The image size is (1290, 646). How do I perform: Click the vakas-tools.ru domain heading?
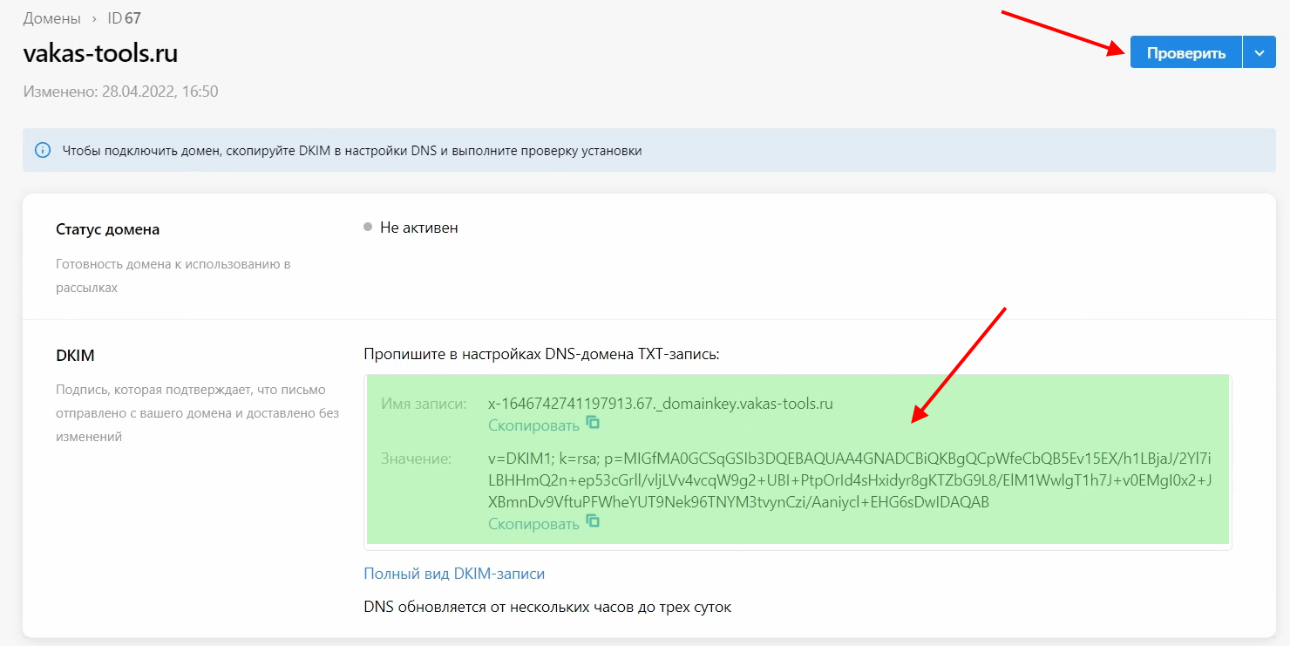(x=100, y=53)
